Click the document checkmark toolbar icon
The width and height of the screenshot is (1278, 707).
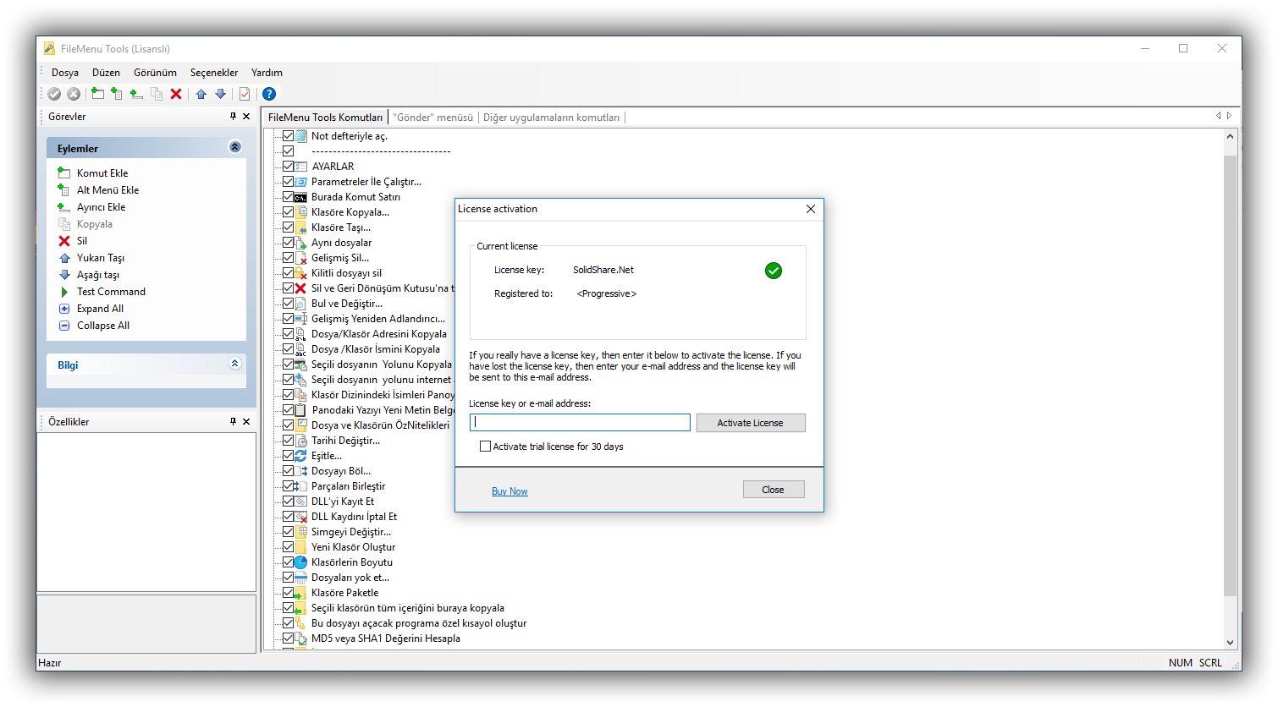245,94
